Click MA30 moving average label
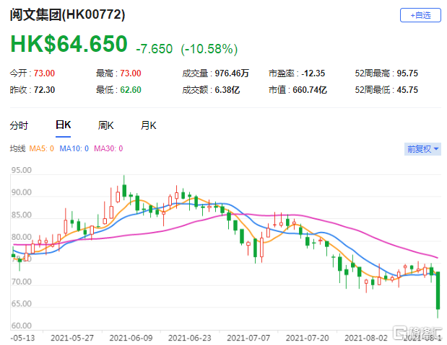Screen dimensions: 447x345 [108, 148]
